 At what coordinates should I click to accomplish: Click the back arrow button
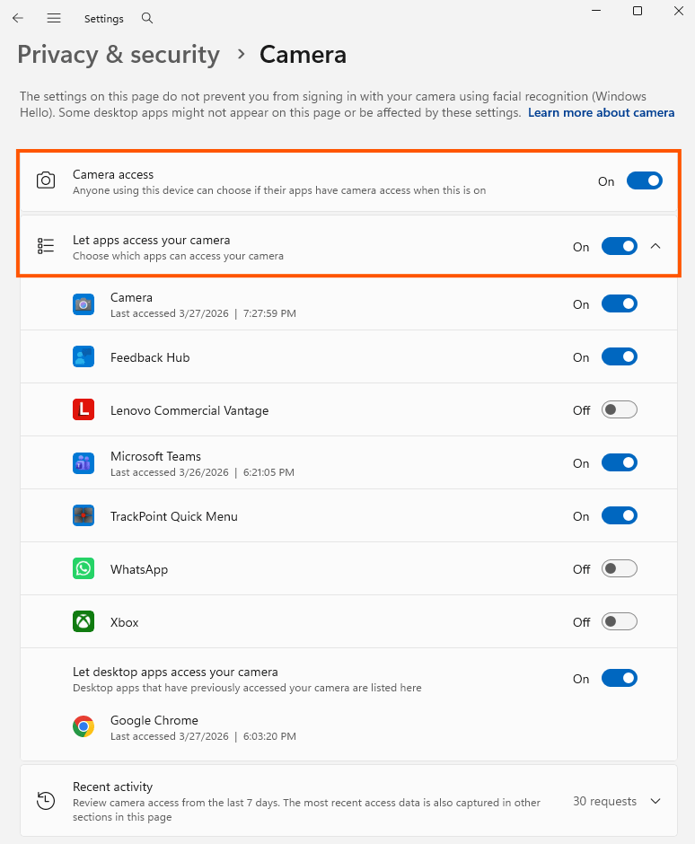[18, 18]
